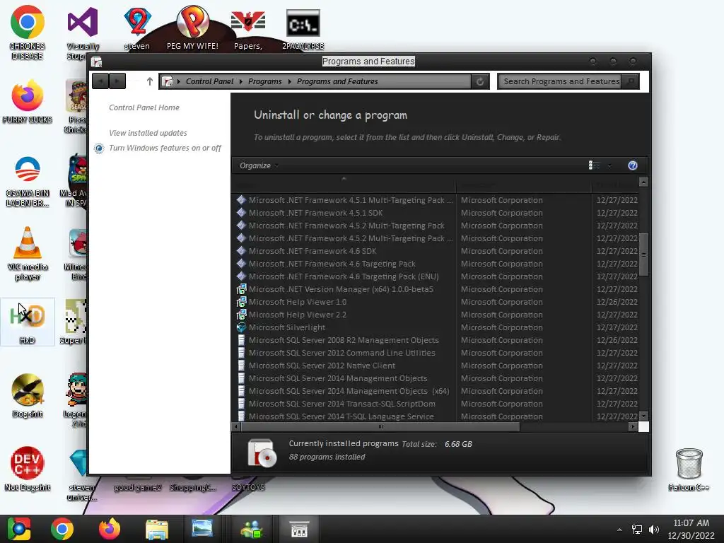Select SQL Server 2014 Transact-SQL ScriptDom row

click(x=437, y=404)
